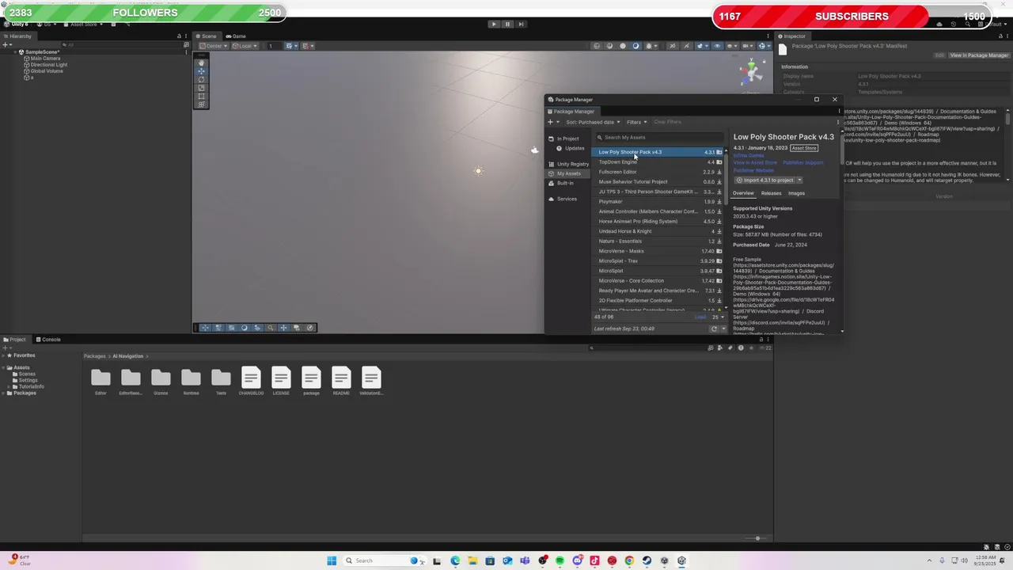Open the Publisher Support link
Image resolution: width=1013 pixels, height=570 pixels.
pos(802,162)
